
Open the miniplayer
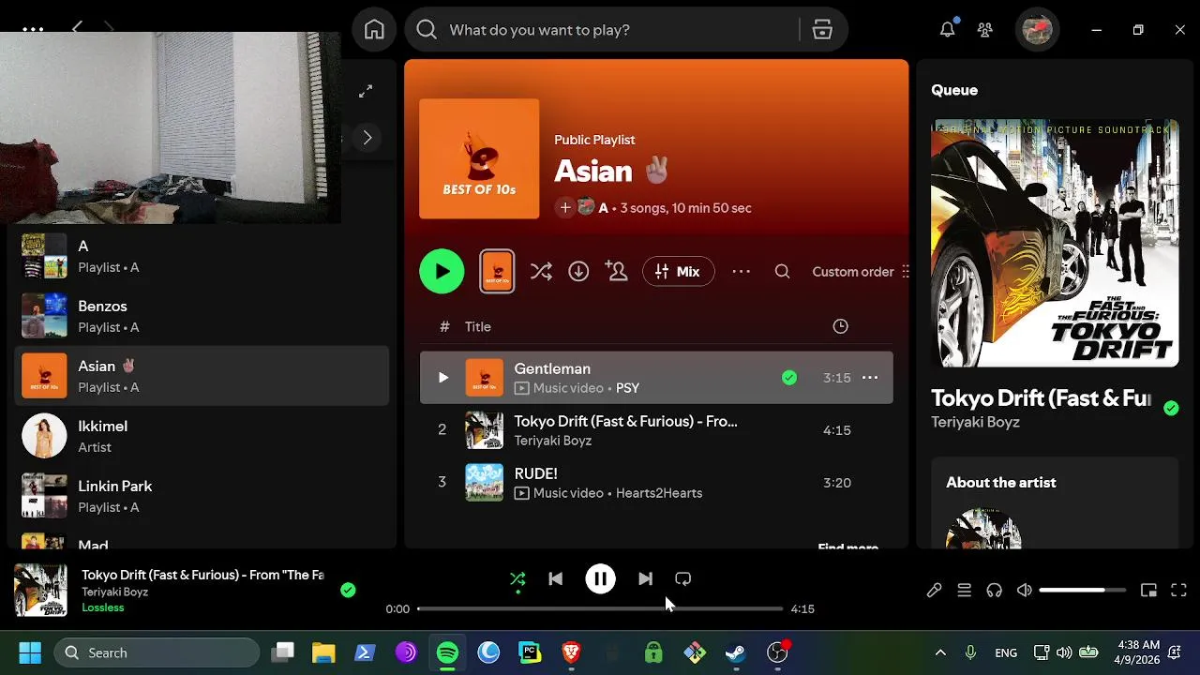(x=1148, y=590)
